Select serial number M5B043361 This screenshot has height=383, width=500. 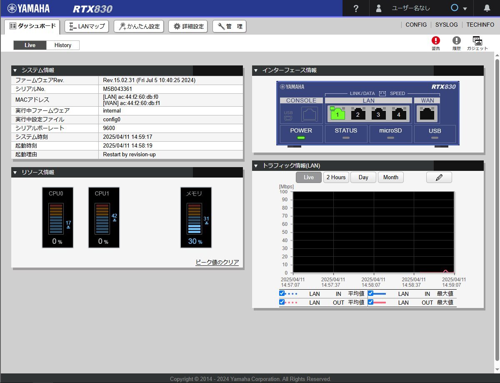pyautogui.click(x=117, y=89)
